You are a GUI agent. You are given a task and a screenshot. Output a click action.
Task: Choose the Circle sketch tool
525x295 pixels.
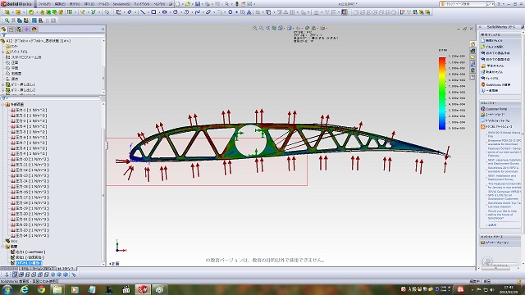pos(175,12)
